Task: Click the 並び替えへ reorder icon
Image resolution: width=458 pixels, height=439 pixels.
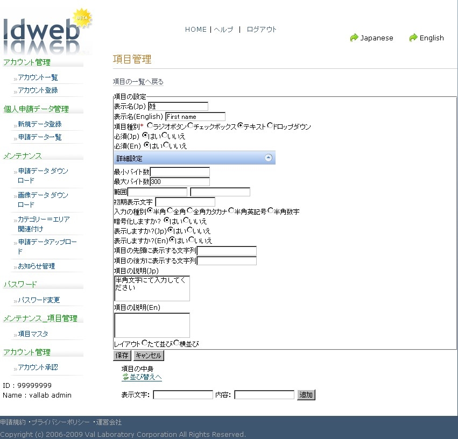Action: pos(125,377)
